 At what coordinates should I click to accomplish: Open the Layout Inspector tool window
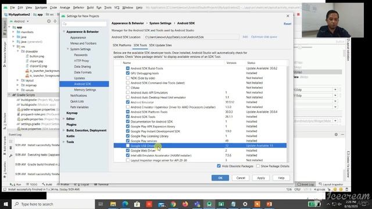pyautogui.click(x=331, y=184)
